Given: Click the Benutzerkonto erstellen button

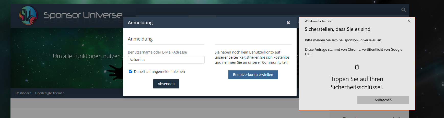Looking at the screenshot, I should point(253,75).
